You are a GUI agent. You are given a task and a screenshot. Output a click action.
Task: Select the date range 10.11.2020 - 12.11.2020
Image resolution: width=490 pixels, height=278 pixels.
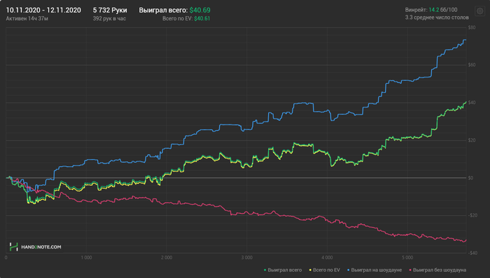pyautogui.click(x=43, y=10)
